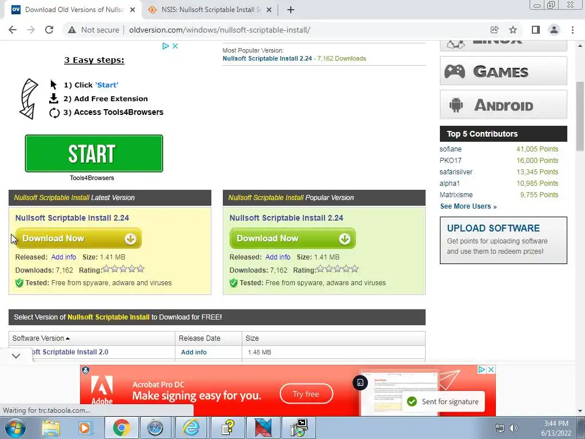Viewport: 585px width, 439px height.
Task: Click Try free on the Adobe ad
Action: pyautogui.click(x=306, y=394)
